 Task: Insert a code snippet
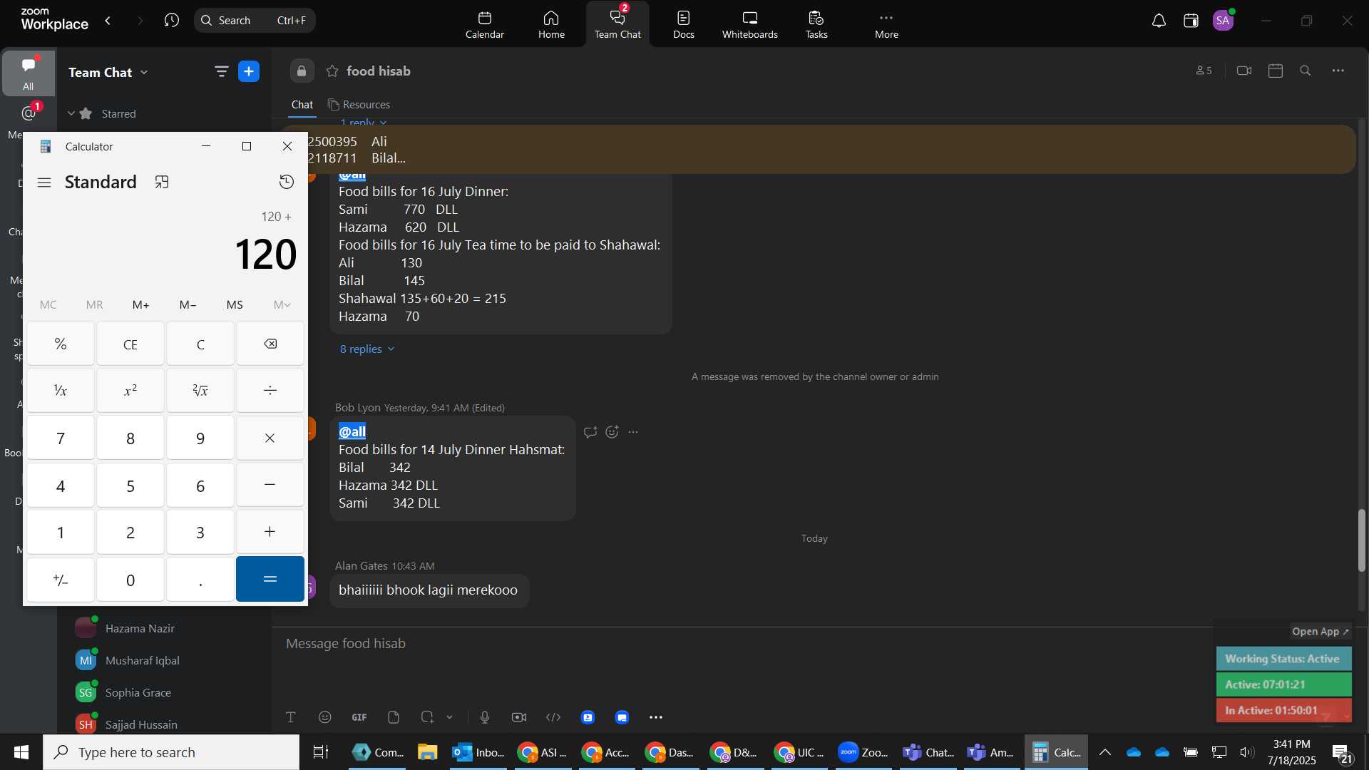[553, 717]
